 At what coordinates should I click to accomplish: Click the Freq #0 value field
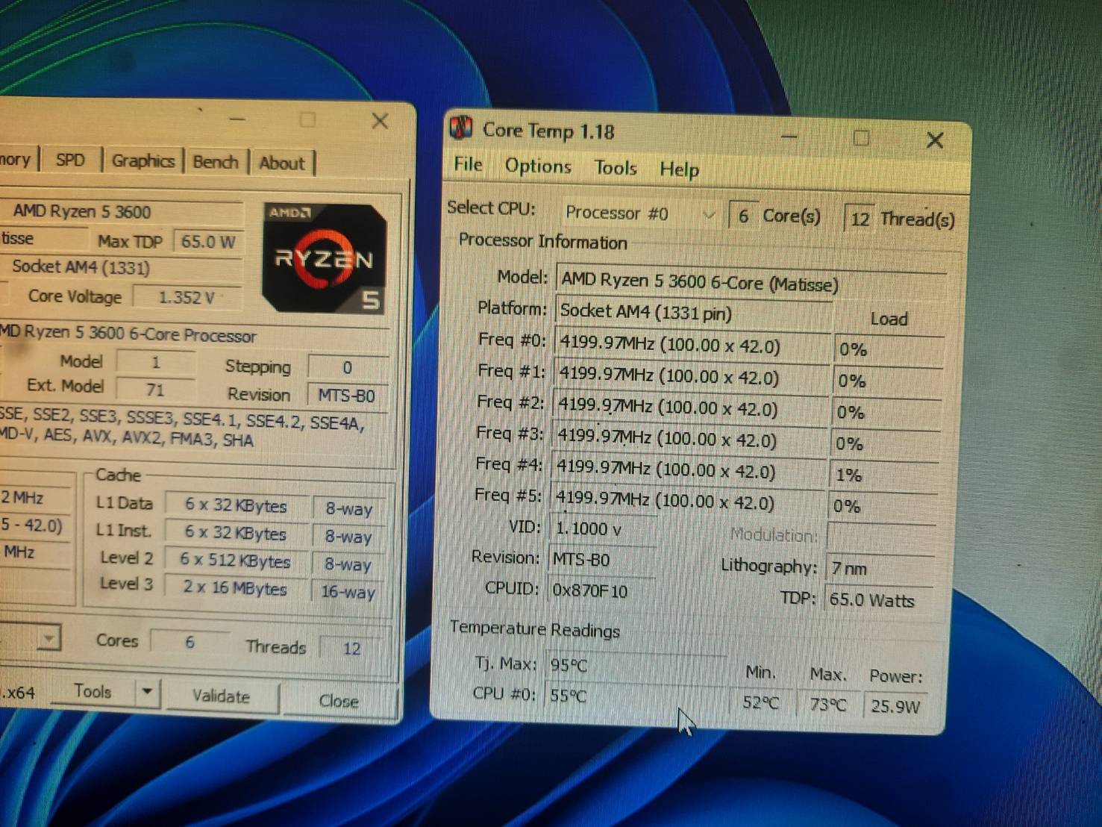point(691,346)
